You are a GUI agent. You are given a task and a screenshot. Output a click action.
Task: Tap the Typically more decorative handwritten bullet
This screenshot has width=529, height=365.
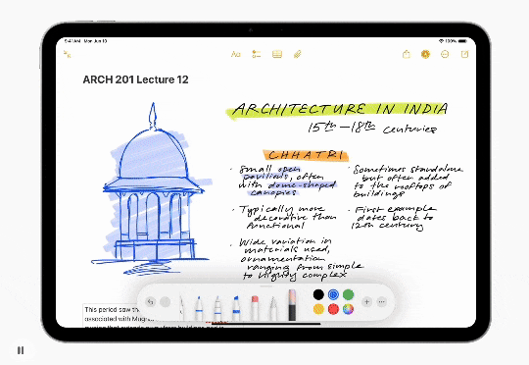pyautogui.click(x=285, y=217)
